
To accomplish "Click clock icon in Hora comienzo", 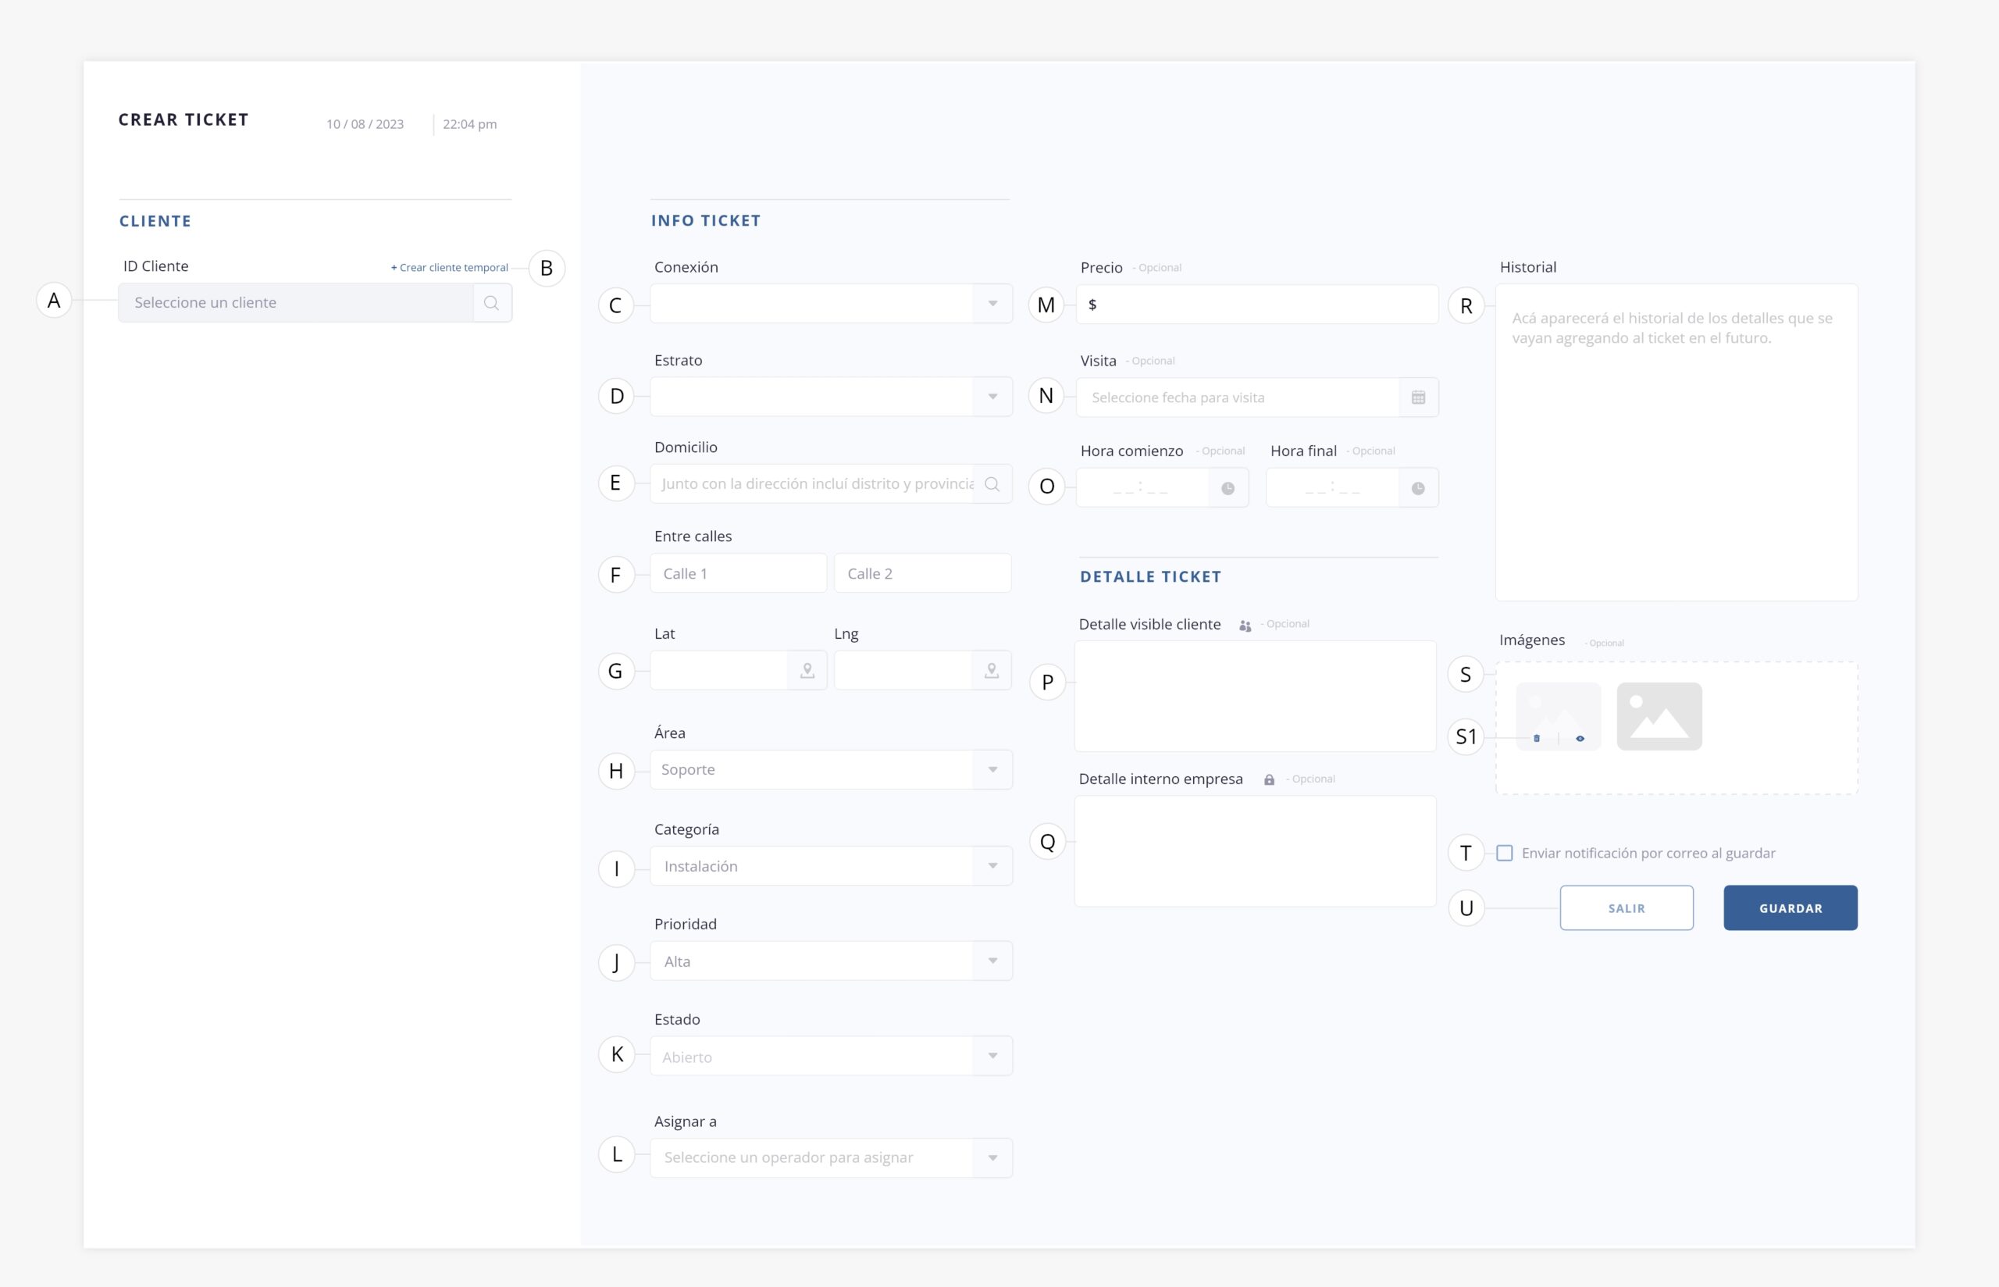I will click(x=1228, y=488).
